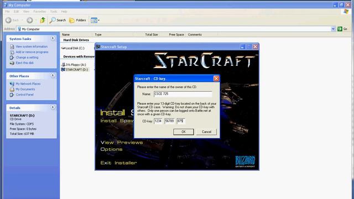The height and width of the screenshot is (199, 354).
Task: Click the Go button beside address bar
Action: [342, 29]
